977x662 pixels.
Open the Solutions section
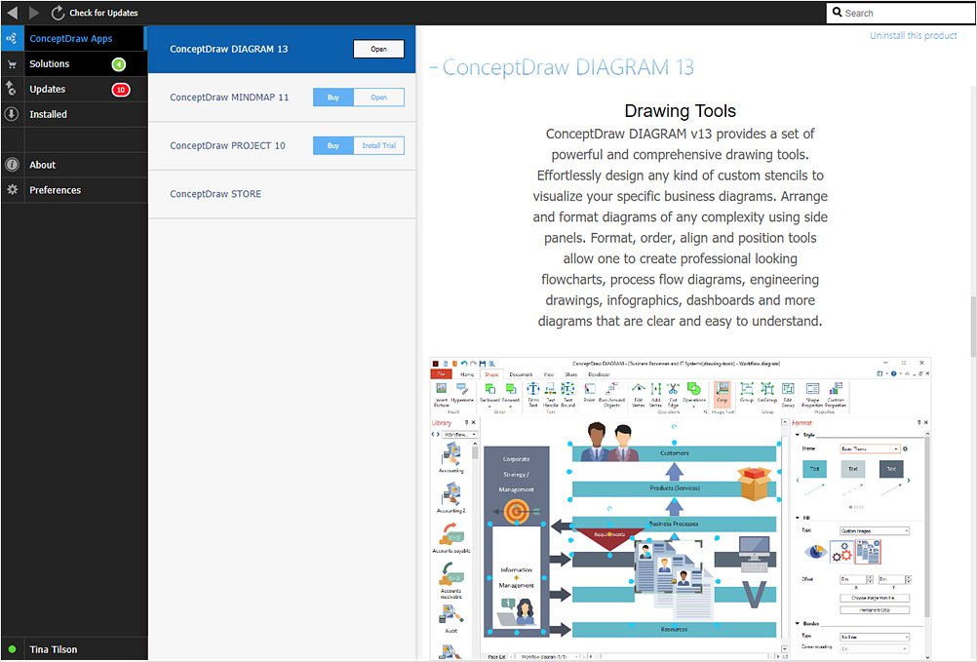coord(49,63)
